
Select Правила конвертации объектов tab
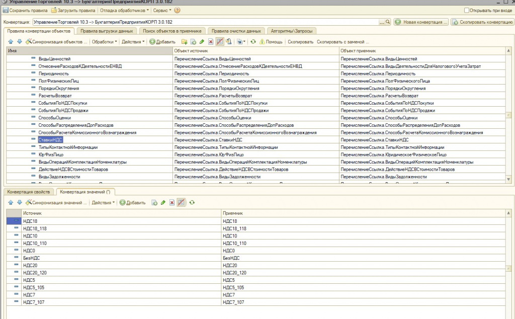39,31
